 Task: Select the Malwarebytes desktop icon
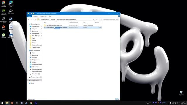pyautogui.click(x=11, y=36)
